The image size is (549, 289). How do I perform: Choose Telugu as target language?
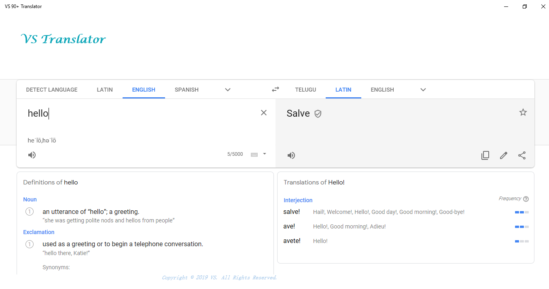click(x=305, y=90)
